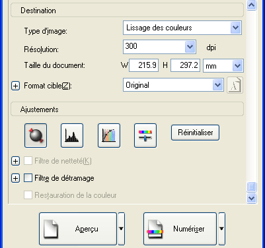265x248 pixels.
Task: Click the scrollbar up arrow
Action: 252,5
